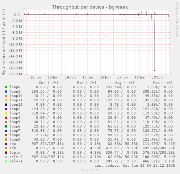Click the 'oslv-1' legend label
The width and height of the screenshot is (180, 174).
16,161
